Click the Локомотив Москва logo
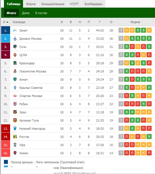Screen dimensions: 155x174 [x=15, y=71]
